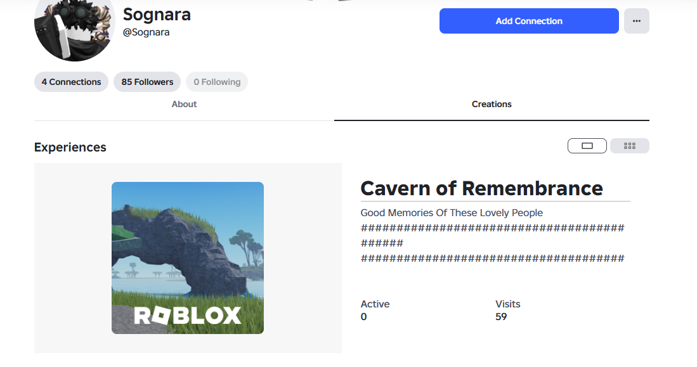The height and width of the screenshot is (367, 697).
Task: Select the Creations tab
Action: [x=492, y=104]
